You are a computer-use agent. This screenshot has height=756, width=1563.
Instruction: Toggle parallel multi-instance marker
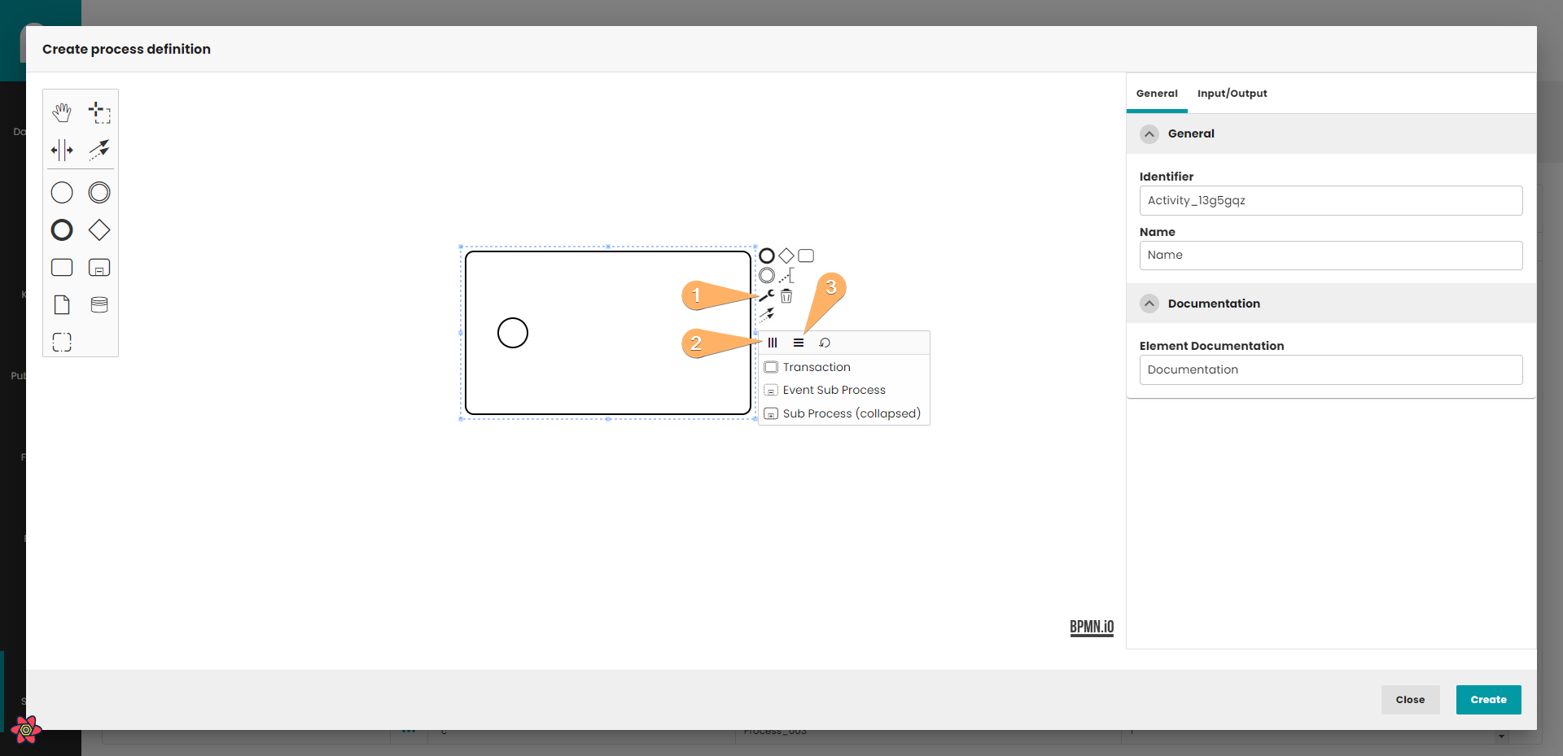[x=773, y=343]
